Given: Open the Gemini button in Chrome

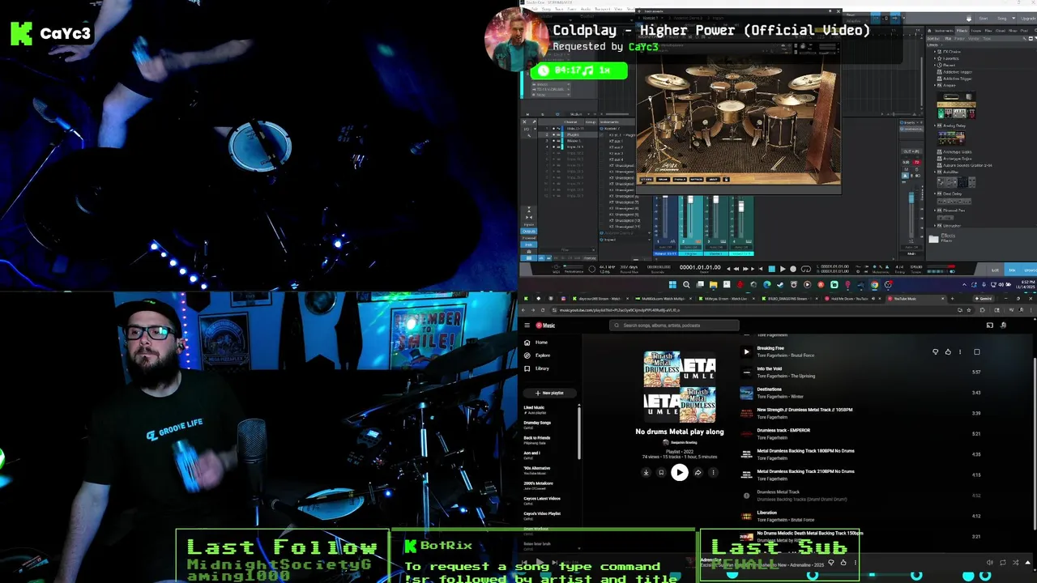Looking at the screenshot, I should pyautogui.click(x=984, y=299).
